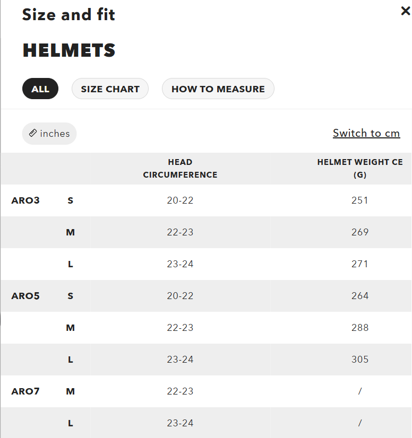Click the HEAD CIRCUMFERENCE column header
Screen dimensions: 412x438
point(180,169)
